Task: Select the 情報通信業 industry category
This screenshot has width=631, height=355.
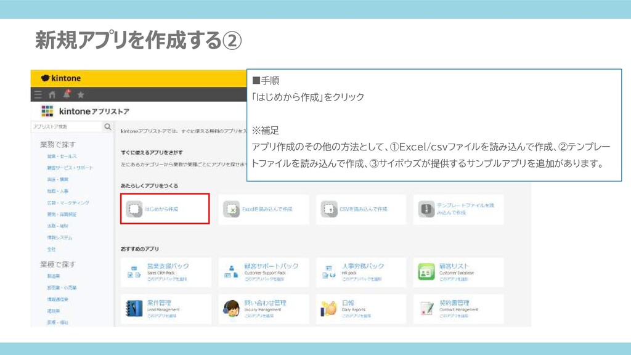Action: click(57, 300)
